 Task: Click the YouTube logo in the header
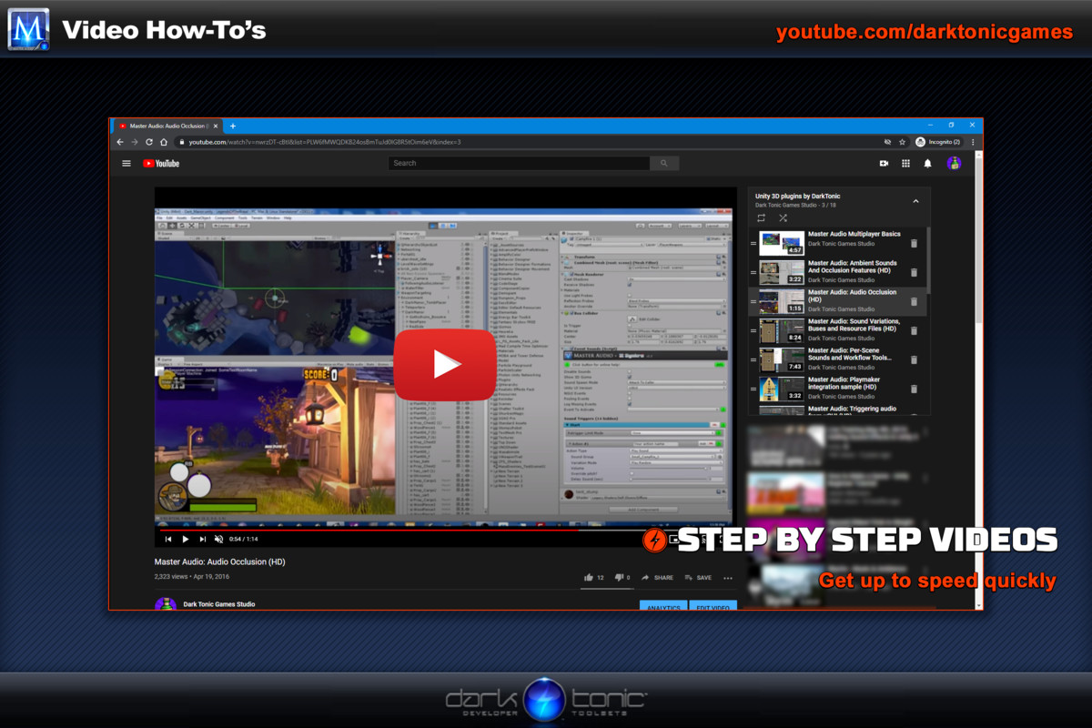(x=161, y=164)
